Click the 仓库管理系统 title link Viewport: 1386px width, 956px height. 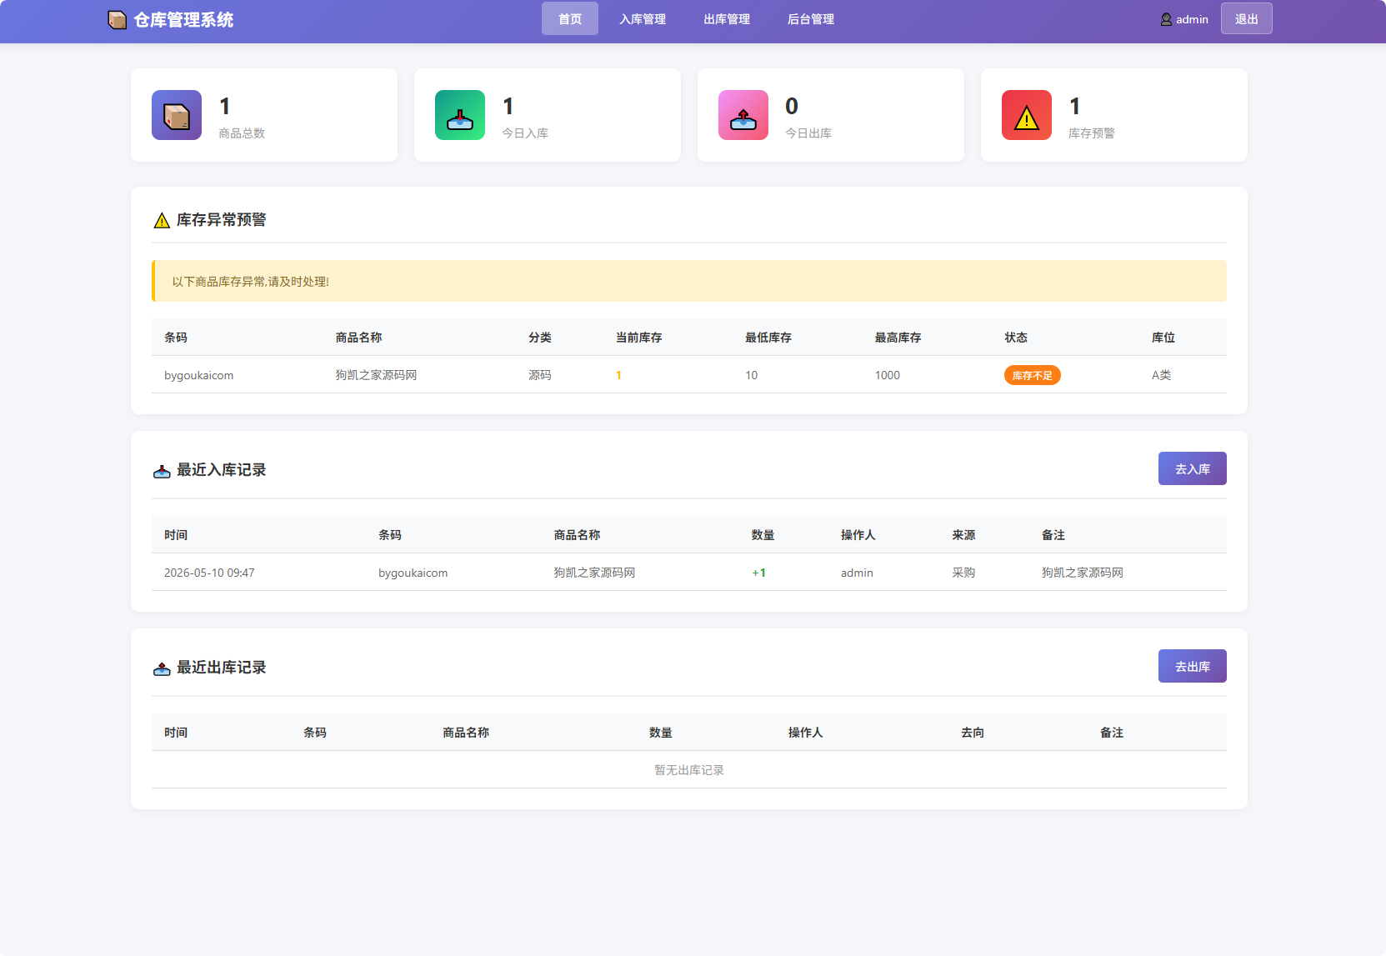click(183, 19)
